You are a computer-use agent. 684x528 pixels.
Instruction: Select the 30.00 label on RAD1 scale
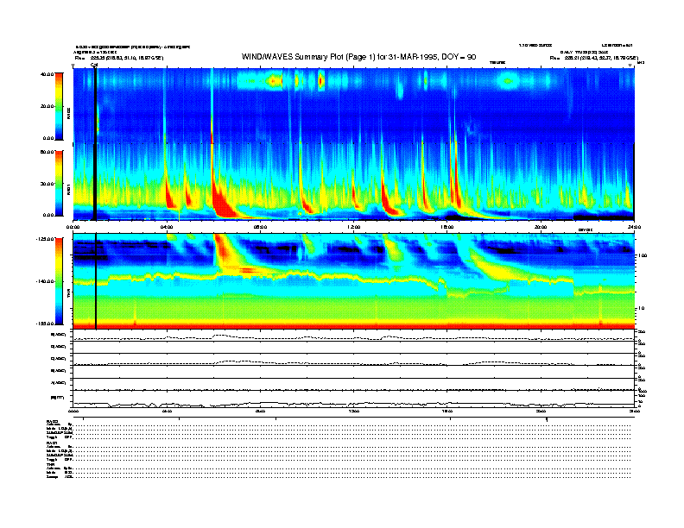(47, 184)
